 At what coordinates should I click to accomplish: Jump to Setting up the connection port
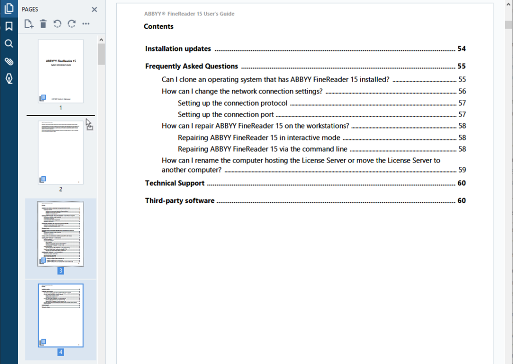pyautogui.click(x=322, y=114)
